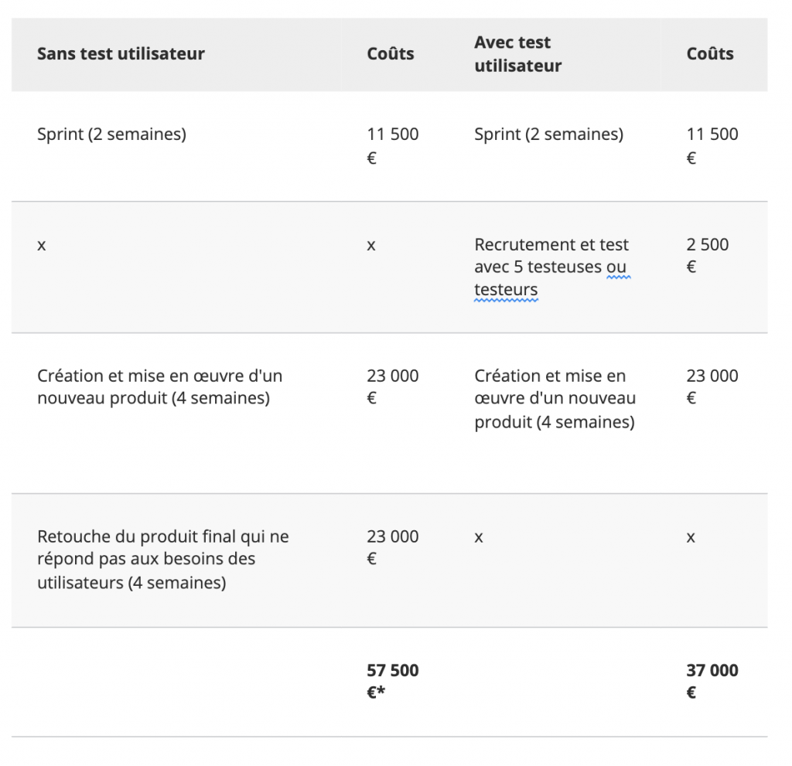Click the '2 500 €' cost cell

[x=707, y=256]
